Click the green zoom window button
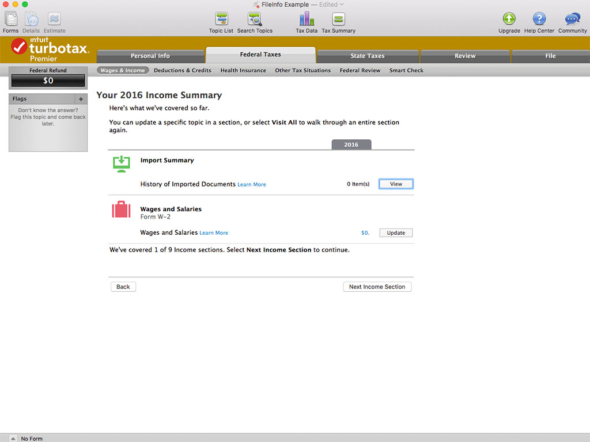The image size is (590, 442). (25, 4)
